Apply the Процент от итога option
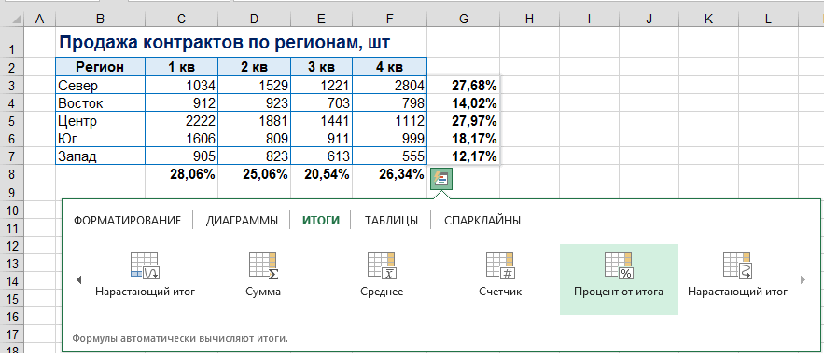This screenshot has width=824, height=353. [619, 279]
